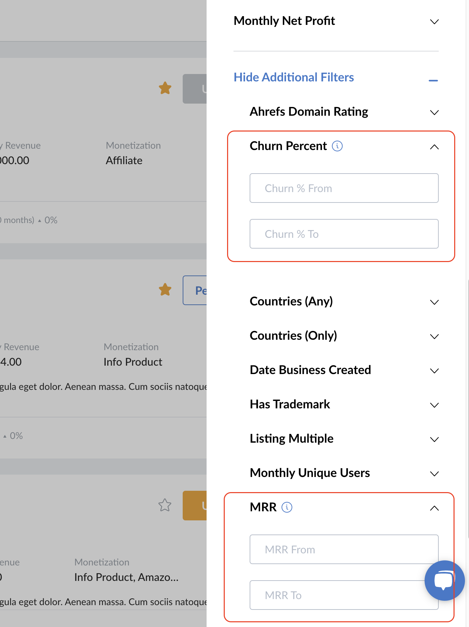Expand the Ahrefs Domain Rating filter

point(434,112)
